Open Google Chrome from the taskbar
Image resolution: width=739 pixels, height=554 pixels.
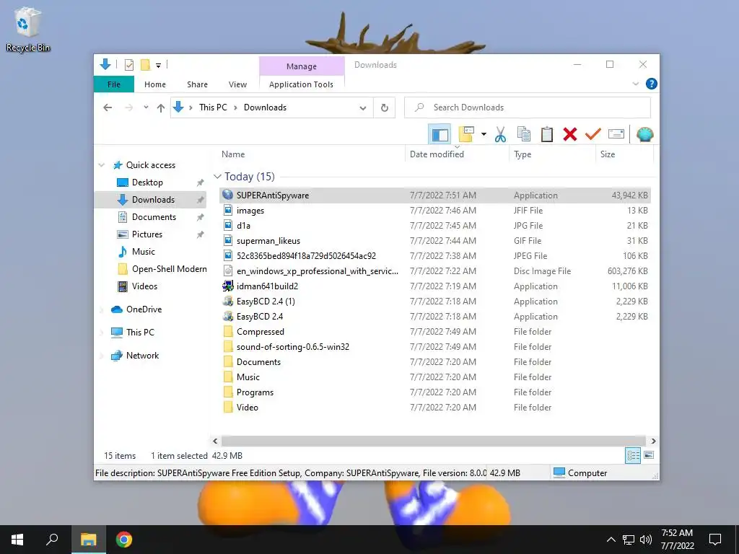point(124,540)
